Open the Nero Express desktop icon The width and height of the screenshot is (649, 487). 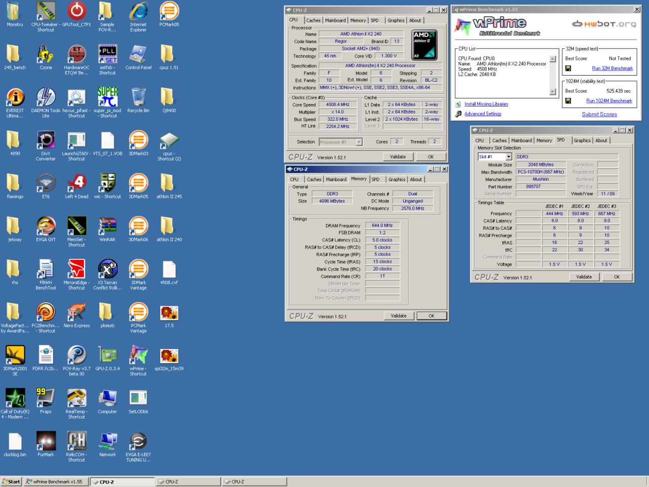coord(77,313)
